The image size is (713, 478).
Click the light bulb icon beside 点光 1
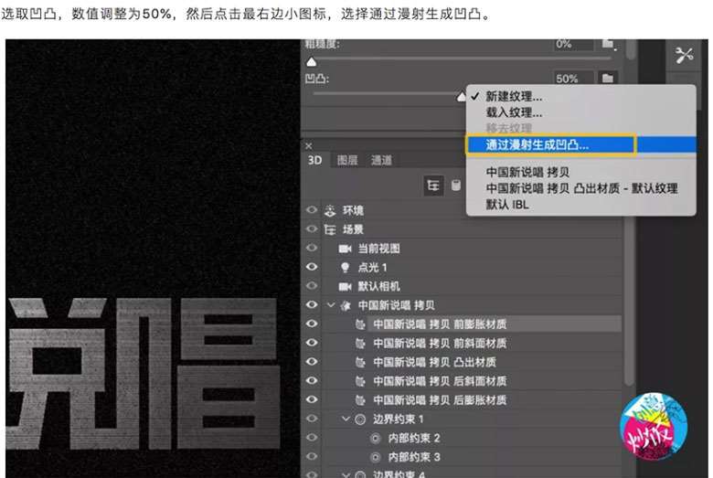click(x=346, y=267)
